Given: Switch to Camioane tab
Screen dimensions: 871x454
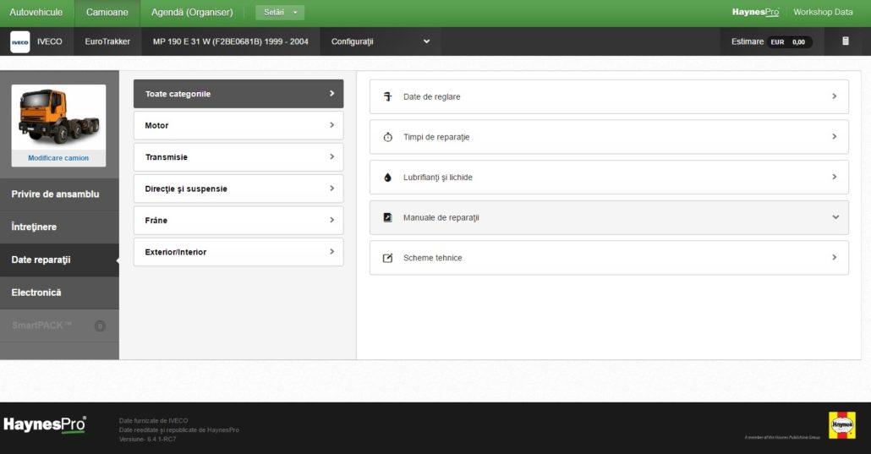Looking at the screenshot, I should [x=107, y=12].
